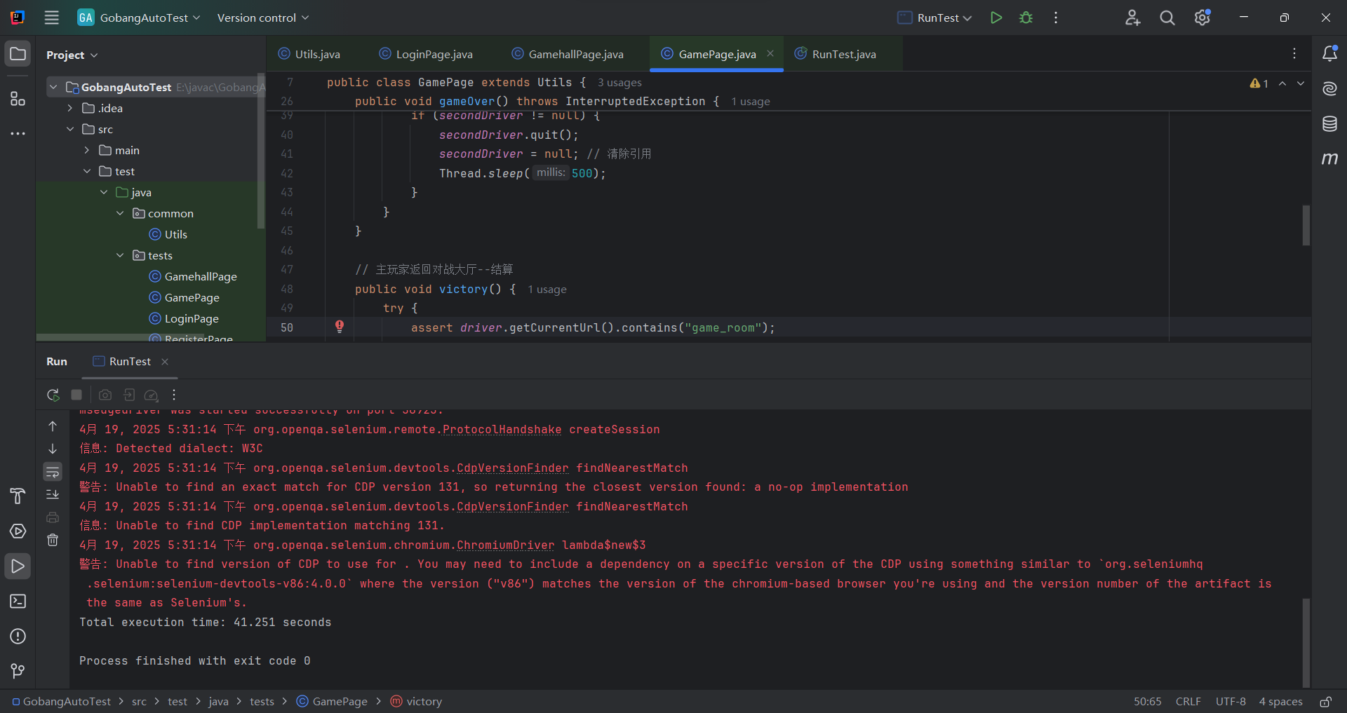1347x713 pixels.
Task: Open AI Assistant spiral icon
Action: (x=1329, y=88)
